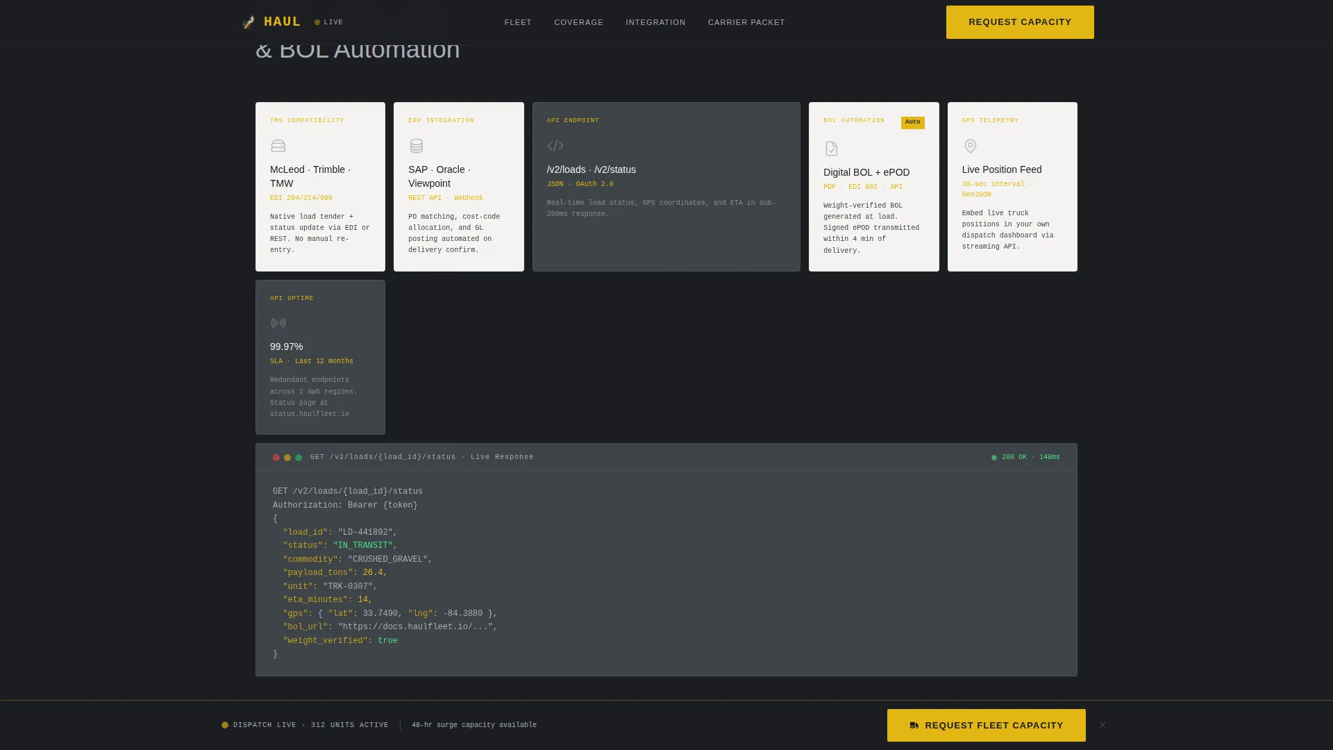
Task: Click the 30-sec interval · GeoJSON label
Action: tap(997, 189)
